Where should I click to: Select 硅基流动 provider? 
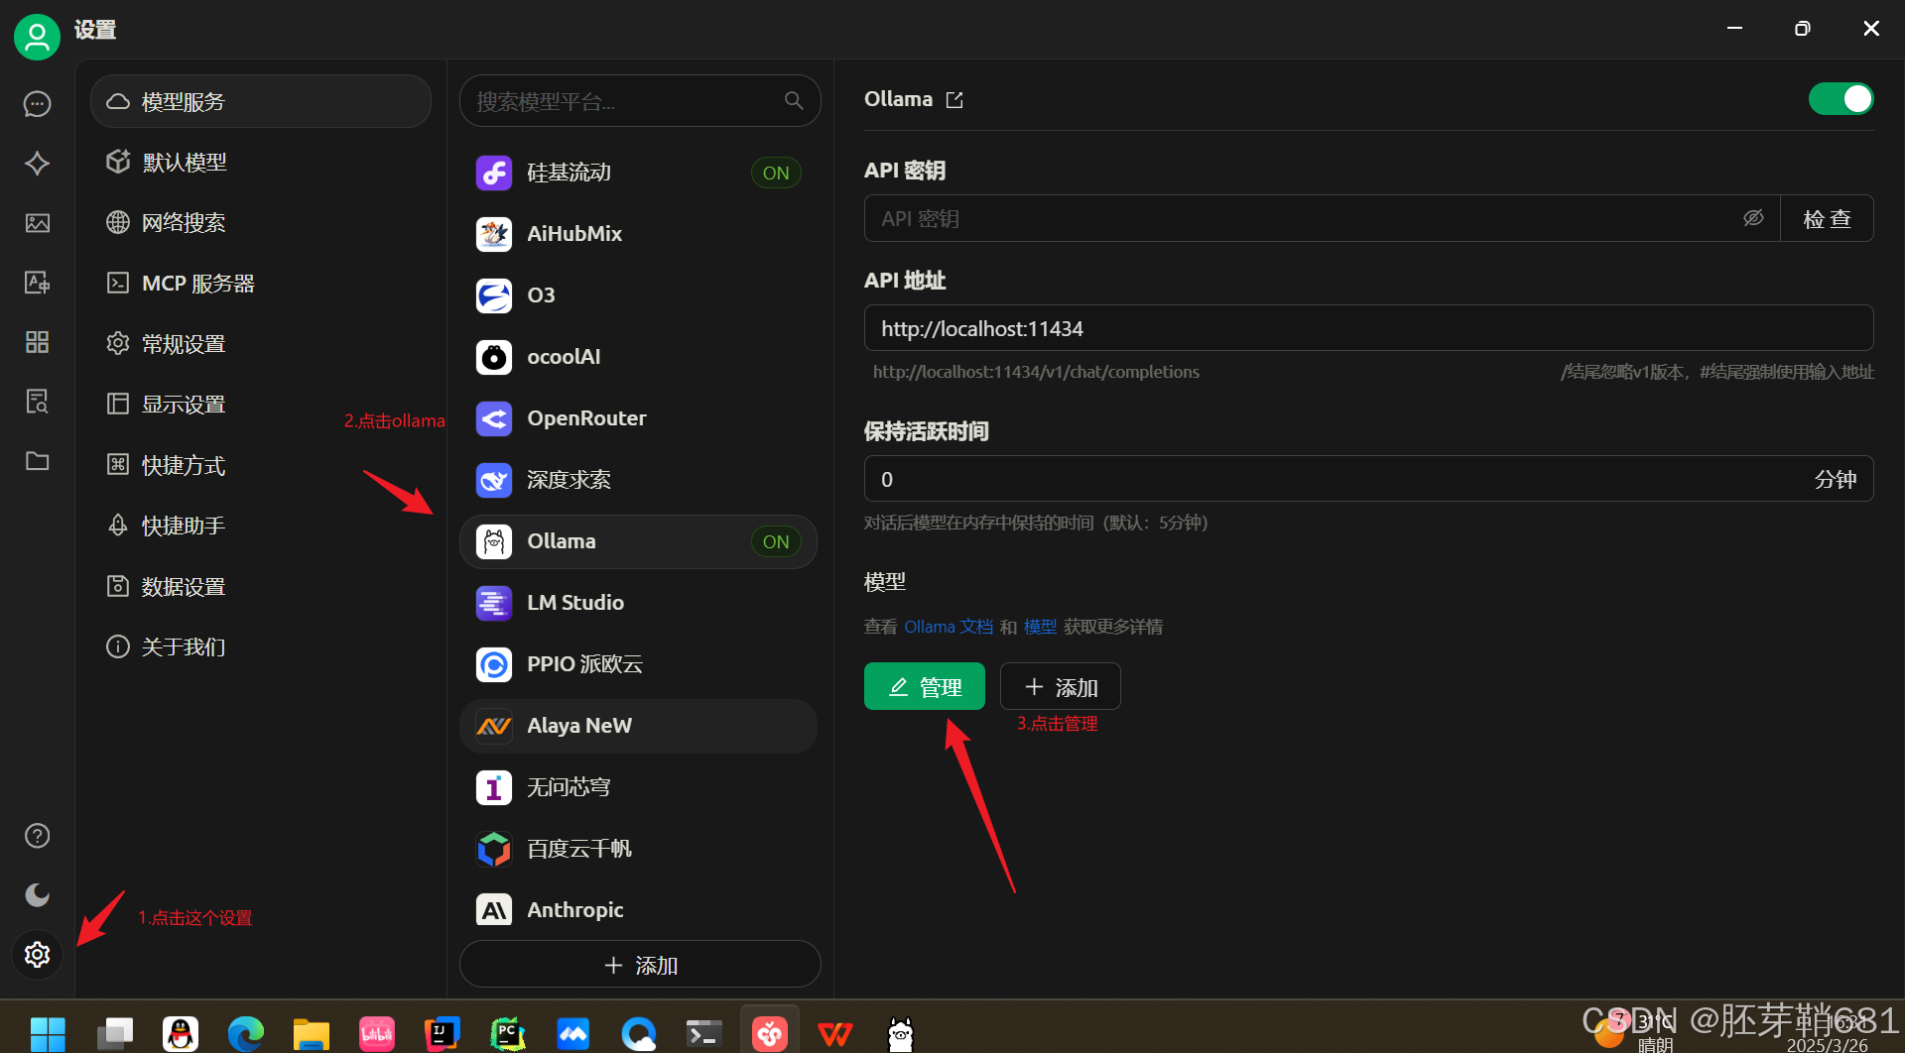click(x=638, y=173)
